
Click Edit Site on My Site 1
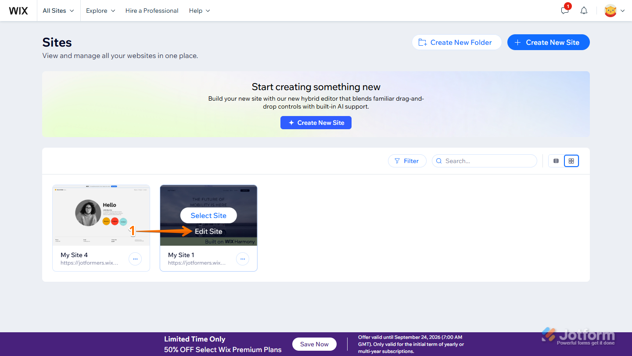pos(208,231)
